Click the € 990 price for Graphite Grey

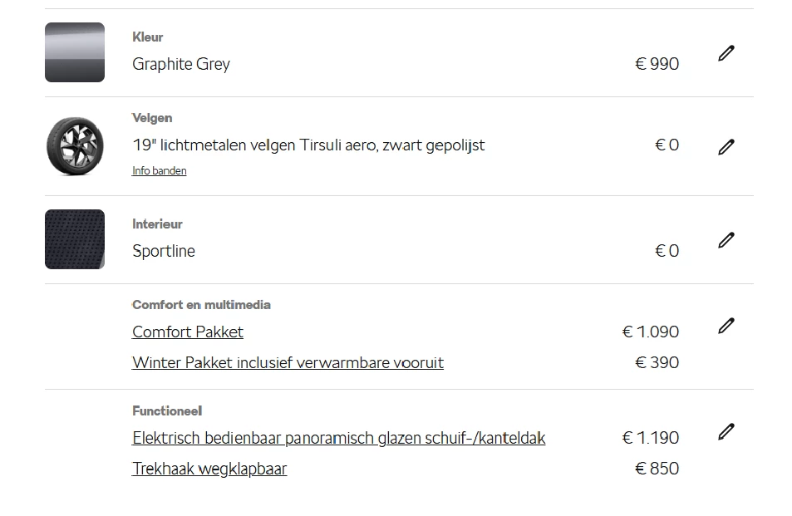click(657, 64)
